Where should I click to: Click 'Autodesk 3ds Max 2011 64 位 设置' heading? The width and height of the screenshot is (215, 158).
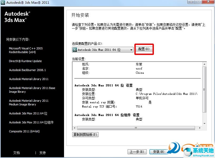point(104,85)
